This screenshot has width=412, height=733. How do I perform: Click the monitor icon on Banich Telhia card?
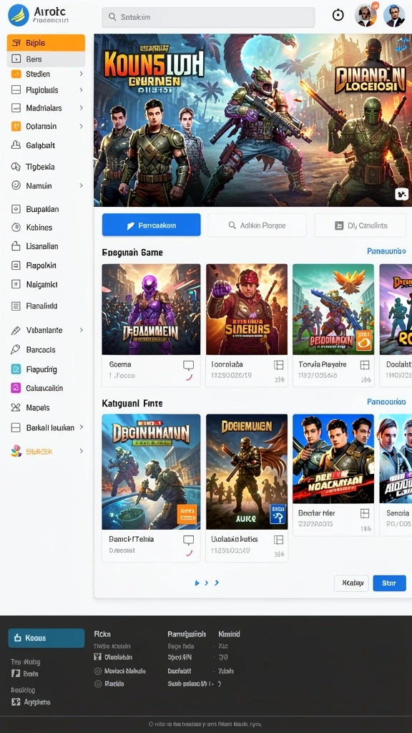(x=188, y=540)
